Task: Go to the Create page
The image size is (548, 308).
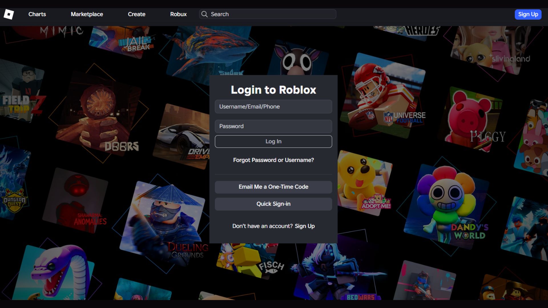Action: (136, 14)
